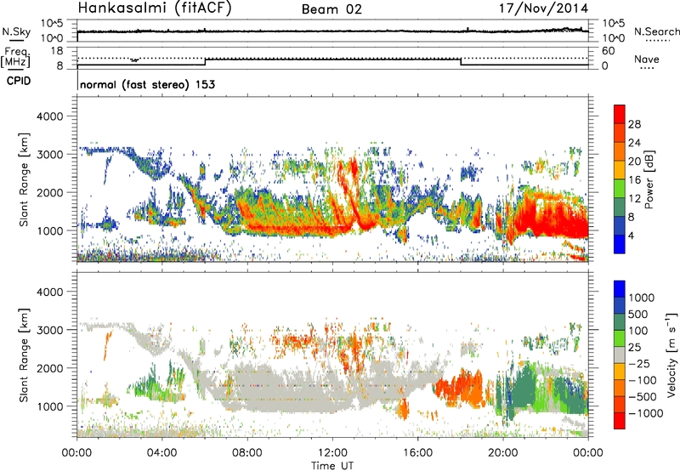Select the Time UT axis title
Screen dimensions: 680x471
pos(332,465)
